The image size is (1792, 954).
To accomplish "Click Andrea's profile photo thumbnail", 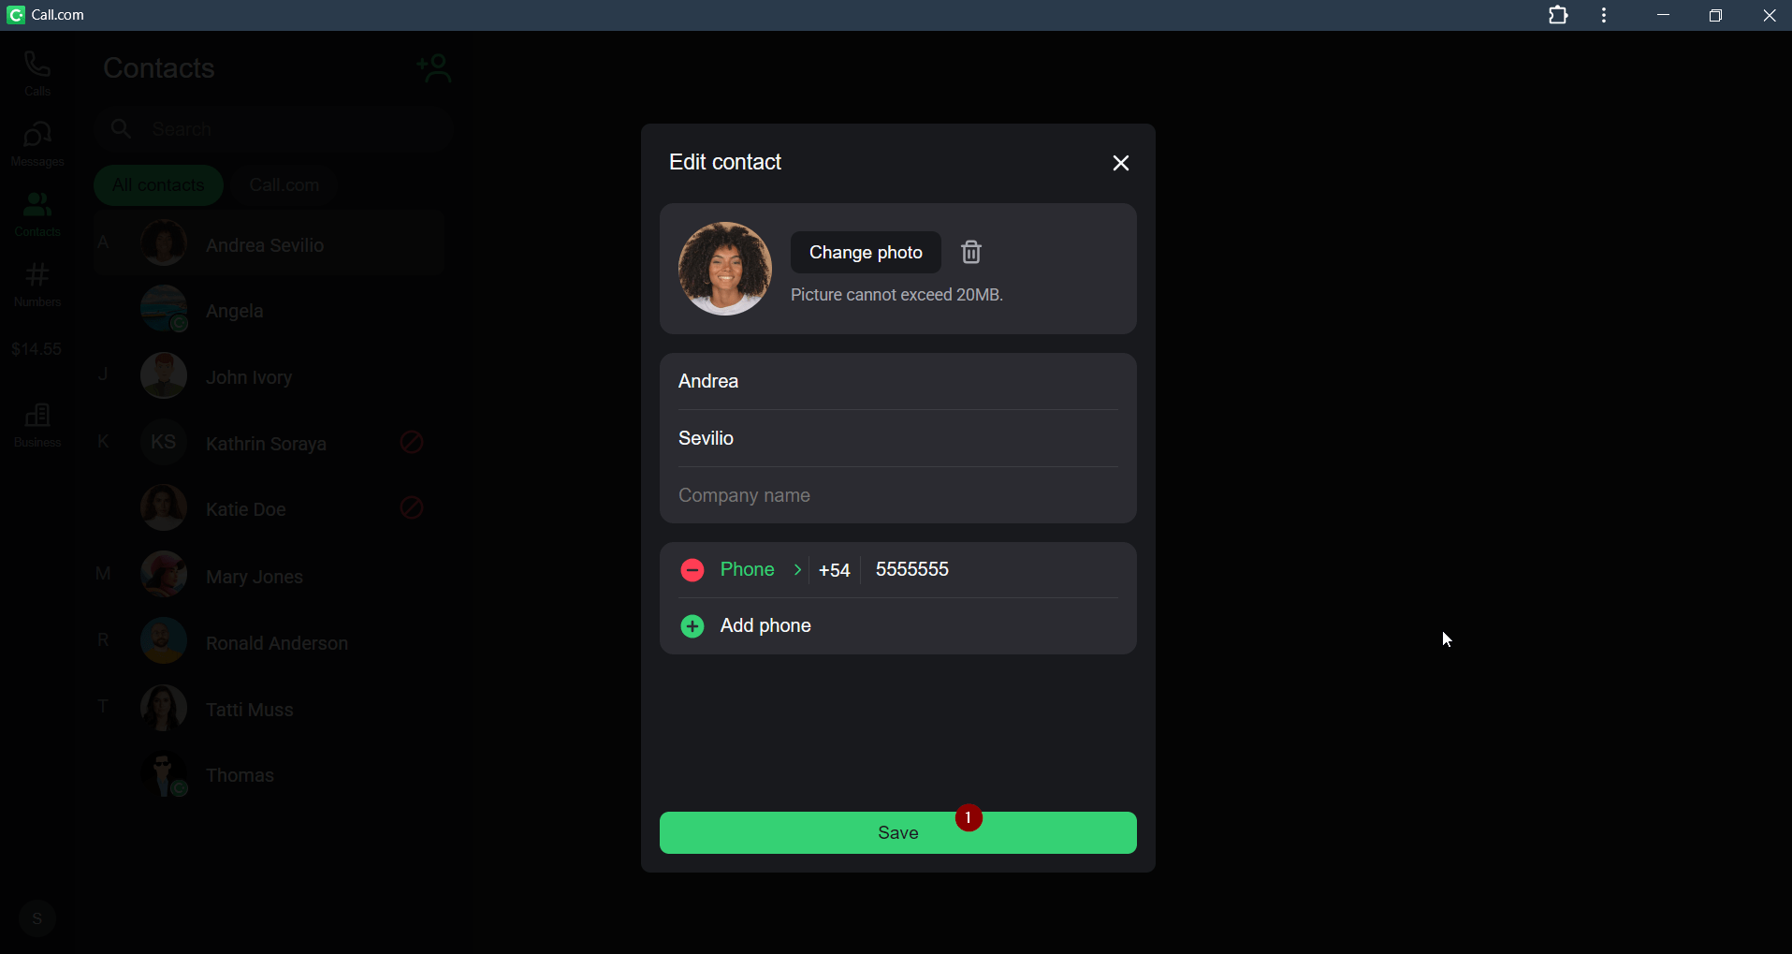I will pos(724,269).
